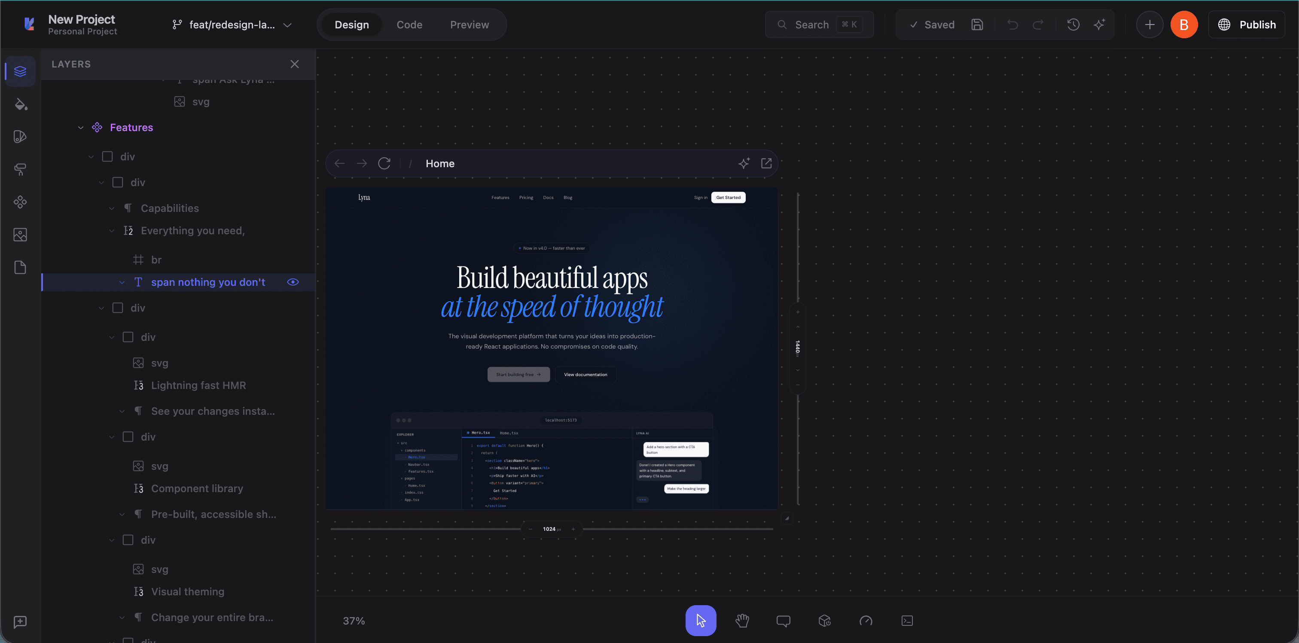Viewport: 1299px width, 643px height.
Task: Select the Lightning fast HMR layer
Action: (x=179, y=385)
